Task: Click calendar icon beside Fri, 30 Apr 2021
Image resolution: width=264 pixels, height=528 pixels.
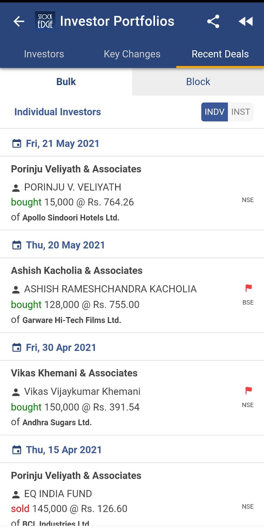Action: tap(16, 347)
